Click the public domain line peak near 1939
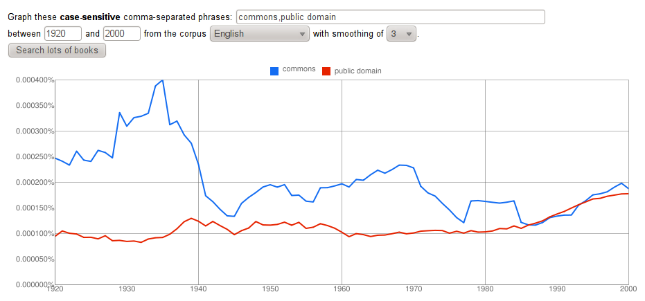Image resolution: width=645 pixels, height=301 pixels. (x=191, y=219)
